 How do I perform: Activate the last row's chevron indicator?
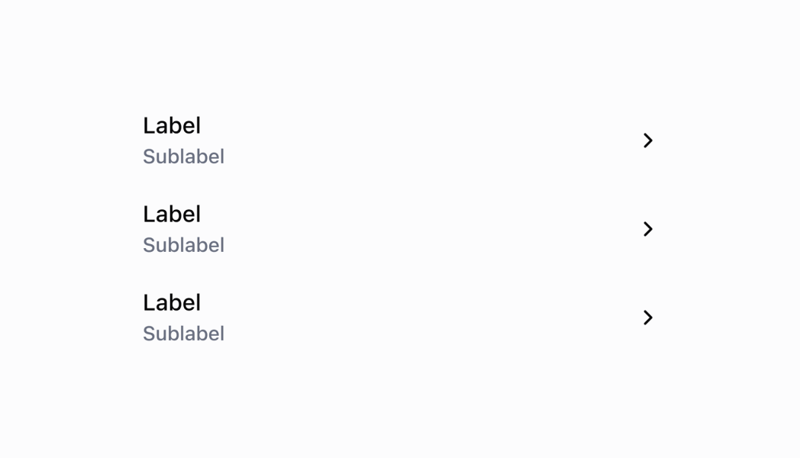[648, 318]
